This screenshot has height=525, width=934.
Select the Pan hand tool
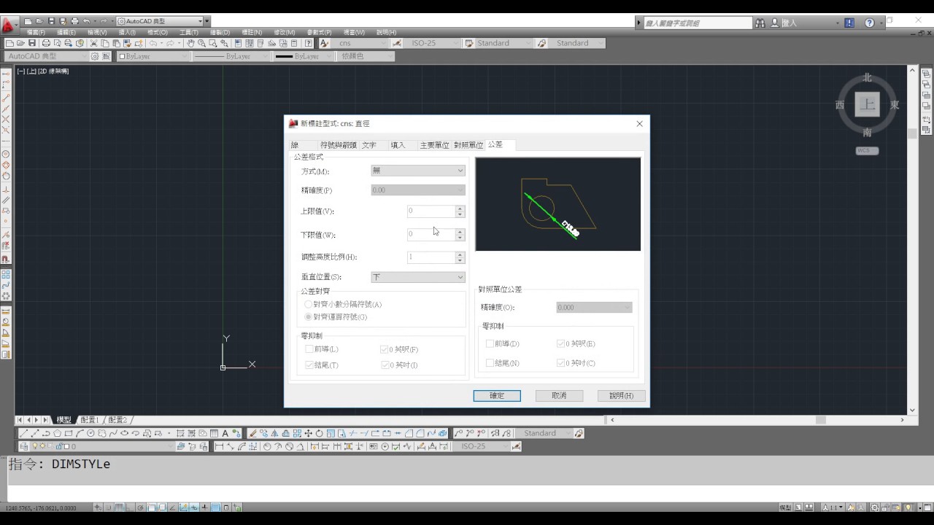pyautogui.click(x=190, y=43)
